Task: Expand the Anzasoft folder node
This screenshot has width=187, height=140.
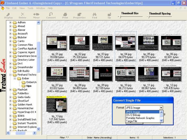Action: (11, 34)
